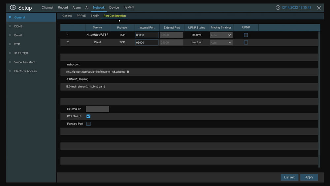Switch to the General sub-tab
The image size is (330, 186).
tap(67, 16)
